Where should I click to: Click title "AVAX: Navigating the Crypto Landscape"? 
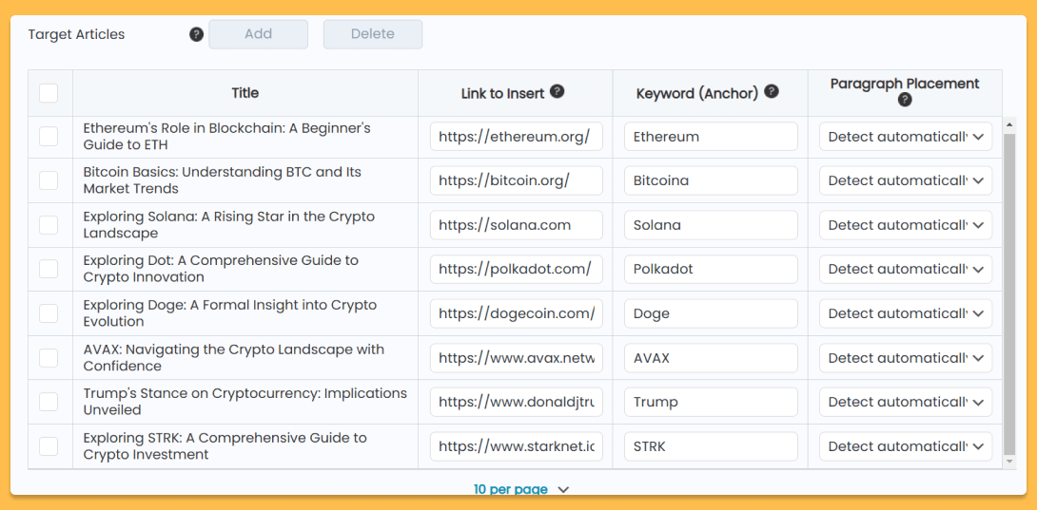tap(233, 357)
